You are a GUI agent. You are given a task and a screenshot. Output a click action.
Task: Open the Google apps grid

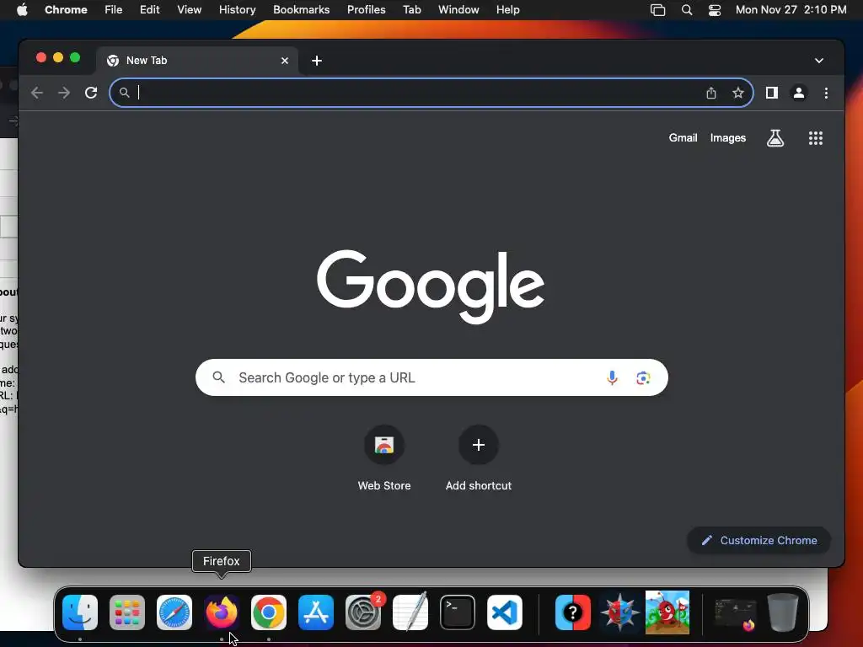point(816,138)
